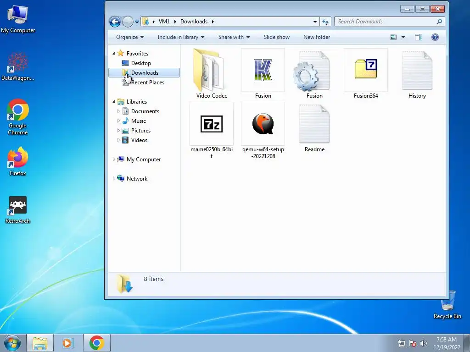This screenshot has width=470, height=352.
Task: Collapse the Libraries section
Action: click(114, 102)
